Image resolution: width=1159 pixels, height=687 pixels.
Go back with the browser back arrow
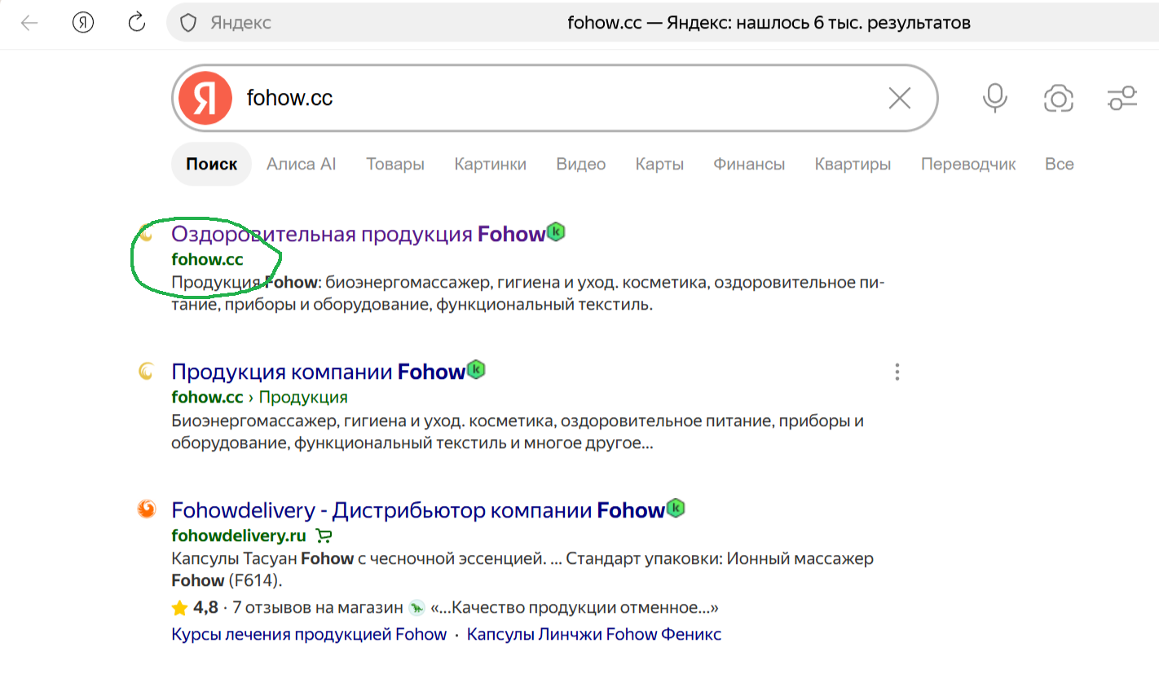click(x=29, y=23)
